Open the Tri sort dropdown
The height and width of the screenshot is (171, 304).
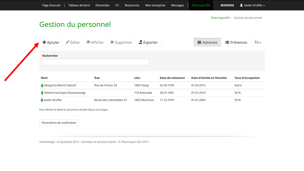click(x=258, y=43)
